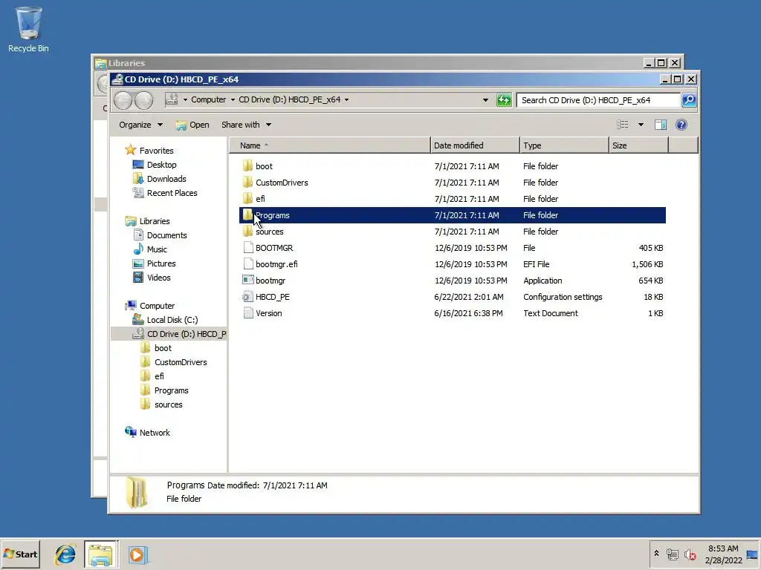
Task: Select the Version text document icon
Action: pyautogui.click(x=248, y=313)
